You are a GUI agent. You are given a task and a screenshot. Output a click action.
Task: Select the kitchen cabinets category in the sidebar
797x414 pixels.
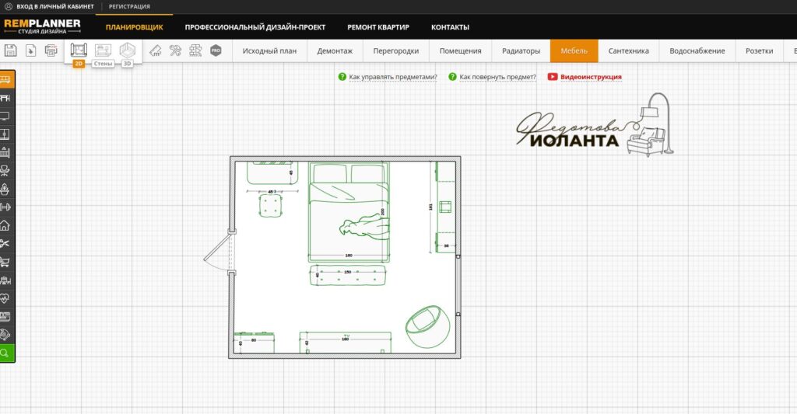pos(5,317)
